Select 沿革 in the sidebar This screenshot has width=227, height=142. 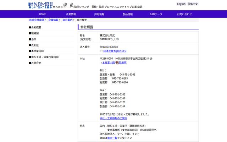(32, 39)
